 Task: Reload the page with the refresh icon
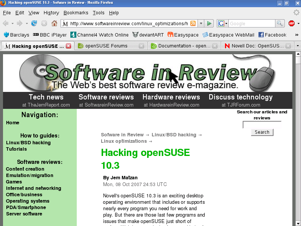click(x=34, y=23)
